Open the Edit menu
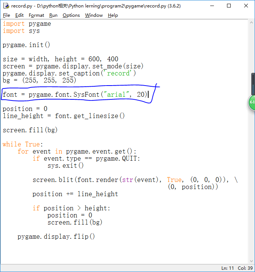This screenshot has height=272, width=255. (x=19, y=15)
